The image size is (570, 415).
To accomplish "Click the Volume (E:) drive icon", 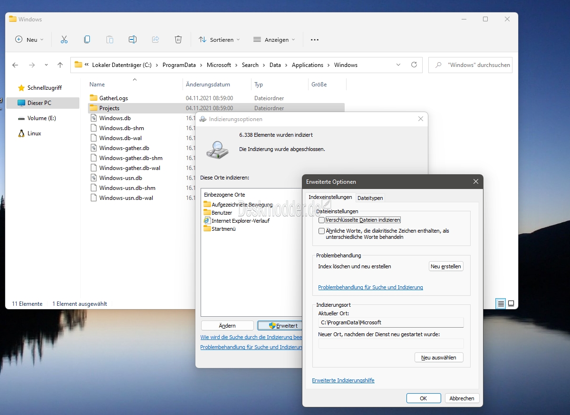I will click(21, 118).
